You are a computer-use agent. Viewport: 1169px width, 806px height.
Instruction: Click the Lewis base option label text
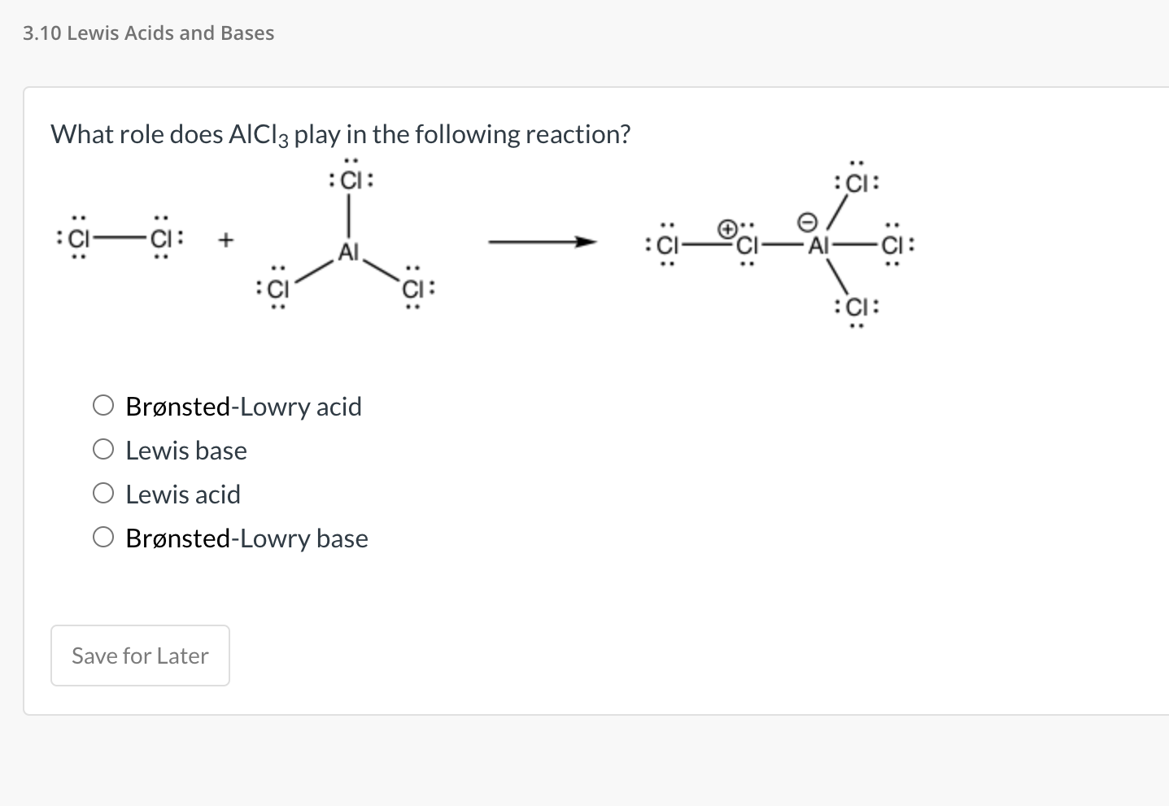(x=185, y=450)
